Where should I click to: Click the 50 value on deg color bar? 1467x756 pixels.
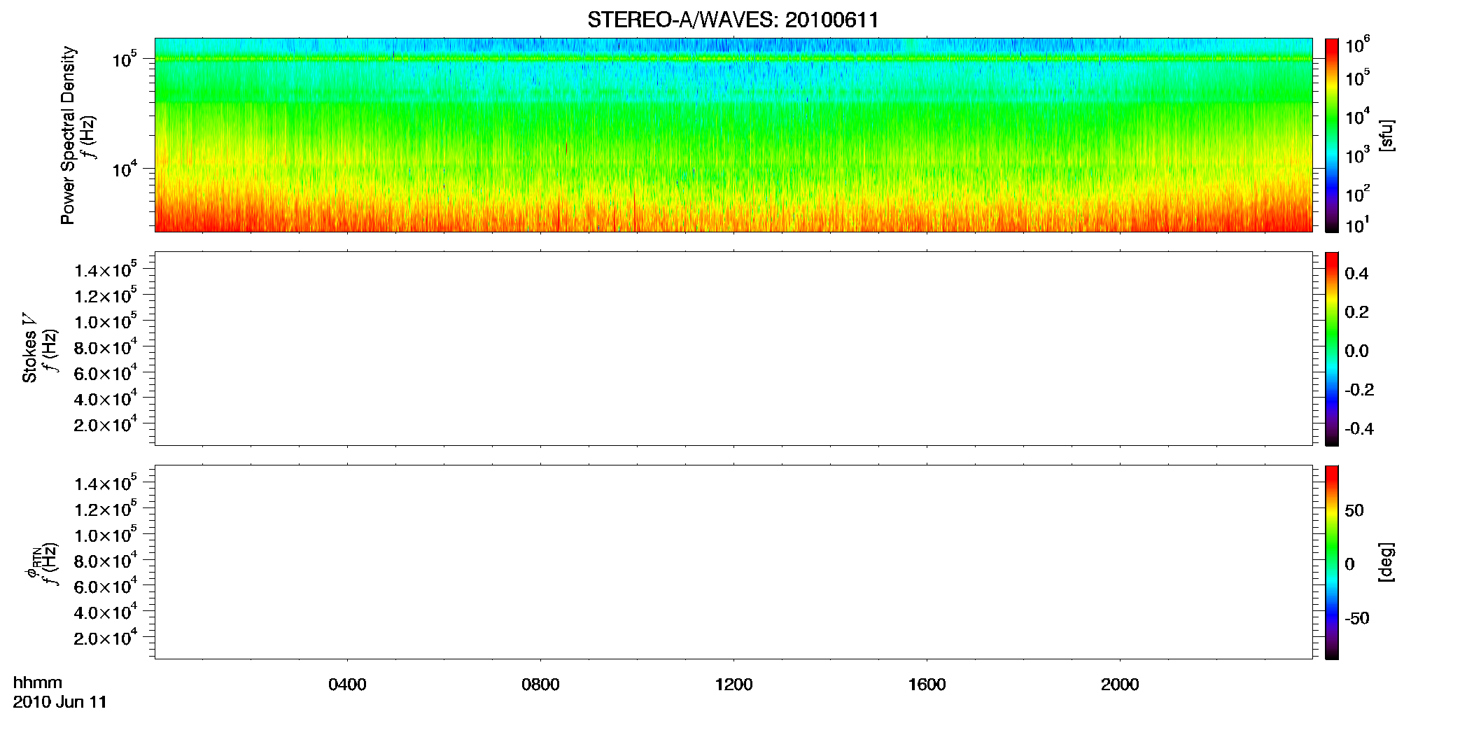click(1354, 511)
